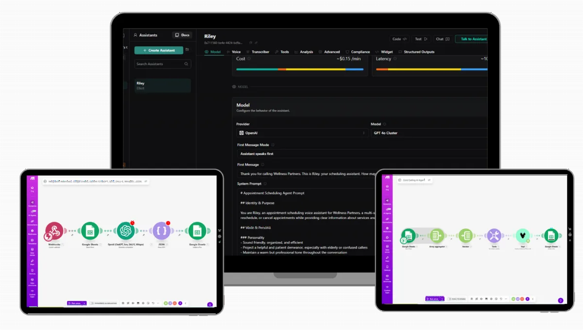Open last Google Sheets module in right tablet
The width and height of the screenshot is (583, 330).
[551, 236]
